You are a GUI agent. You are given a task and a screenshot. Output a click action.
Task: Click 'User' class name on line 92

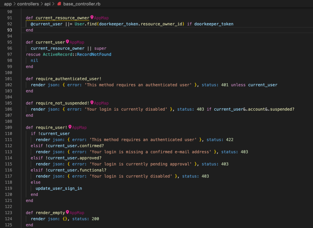79,24
